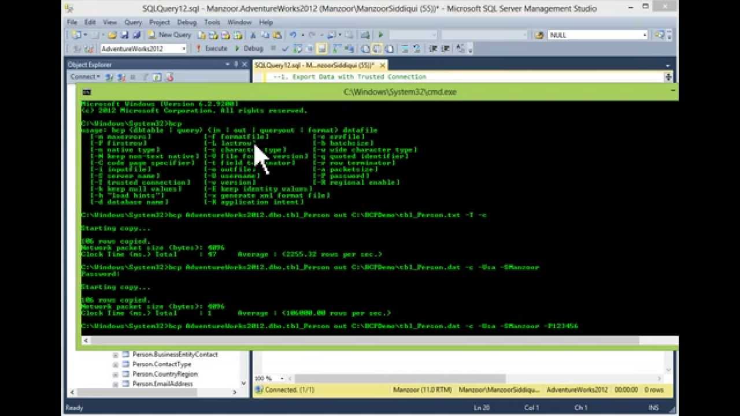Click the Decrease Indent icon

click(433, 49)
